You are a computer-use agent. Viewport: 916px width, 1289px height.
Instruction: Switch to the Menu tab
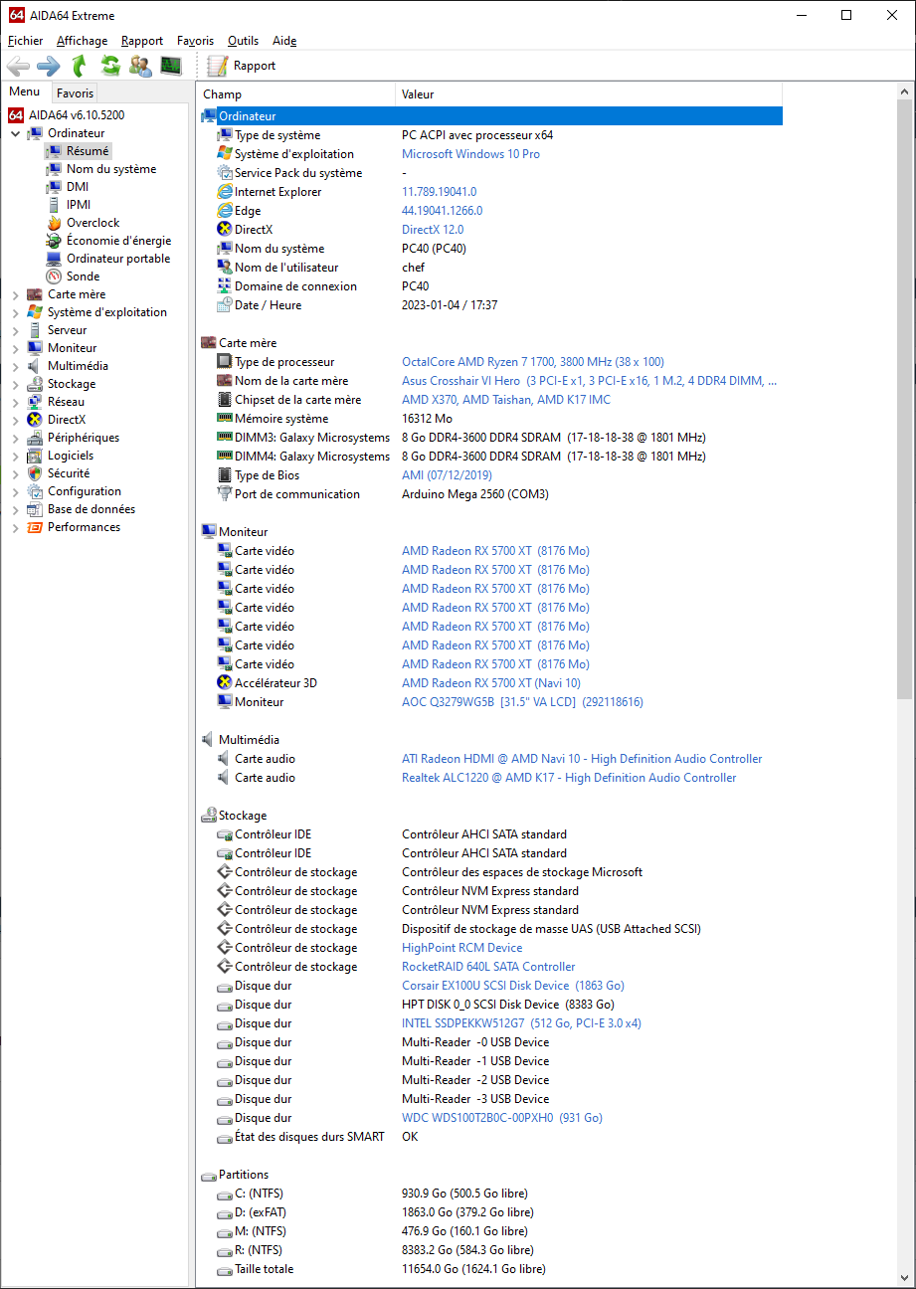25,92
